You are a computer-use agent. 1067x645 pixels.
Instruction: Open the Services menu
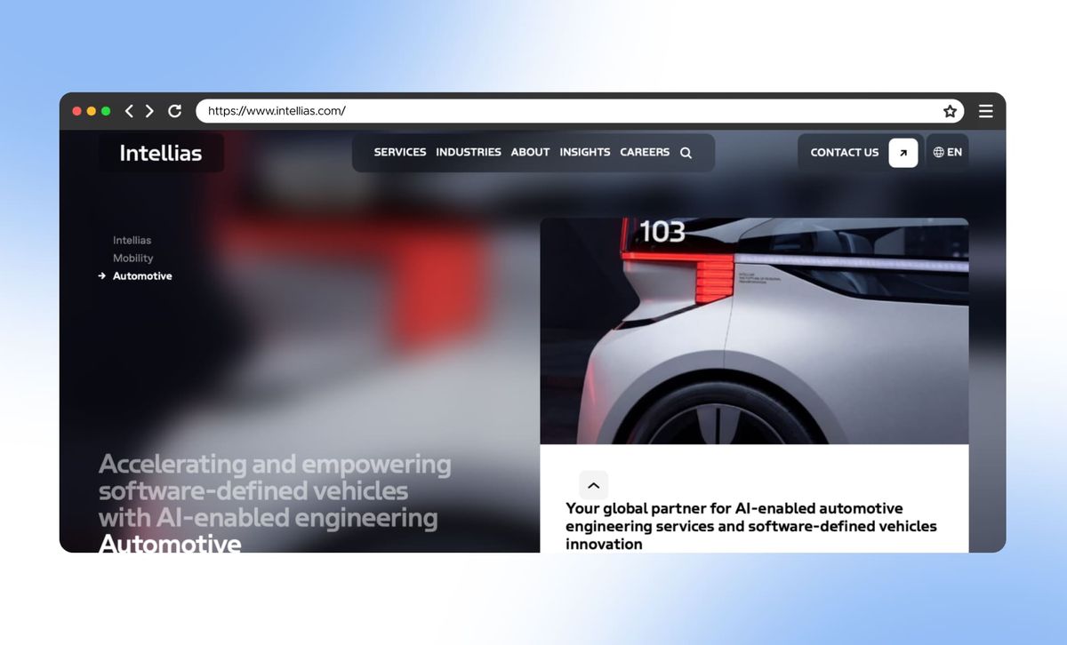click(400, 153)
